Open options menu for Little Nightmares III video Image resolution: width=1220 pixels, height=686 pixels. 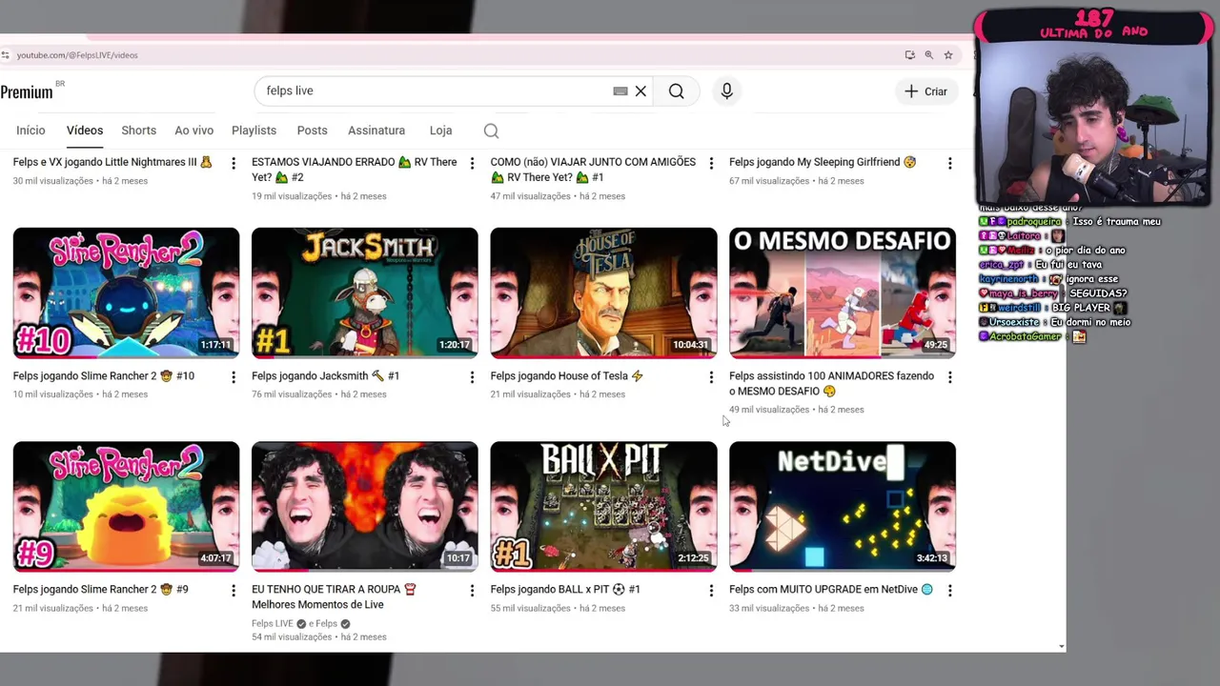pos(233,163)
